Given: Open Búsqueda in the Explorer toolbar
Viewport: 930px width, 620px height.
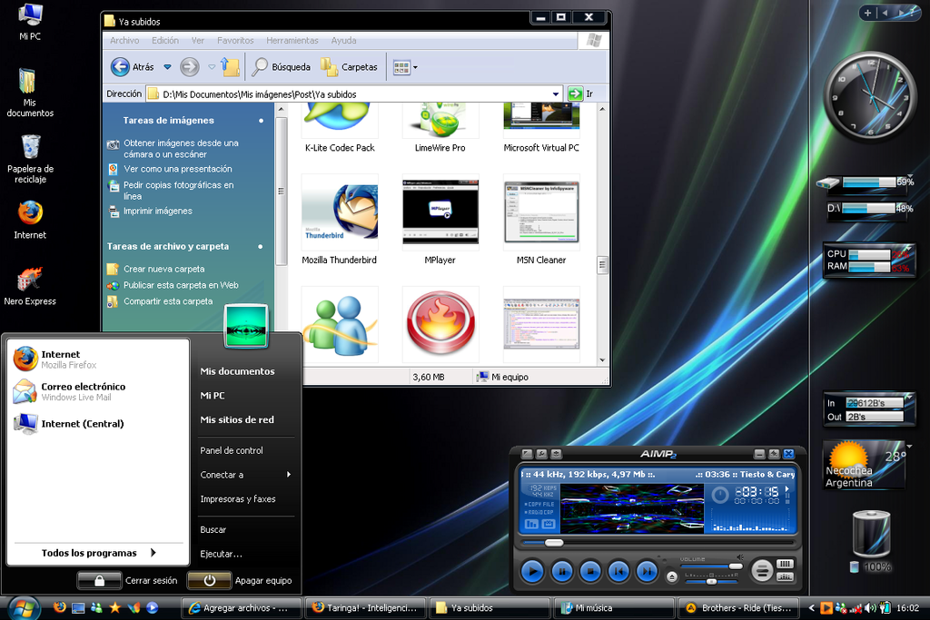Looking at the screenshot, I should tap(282, 67).
